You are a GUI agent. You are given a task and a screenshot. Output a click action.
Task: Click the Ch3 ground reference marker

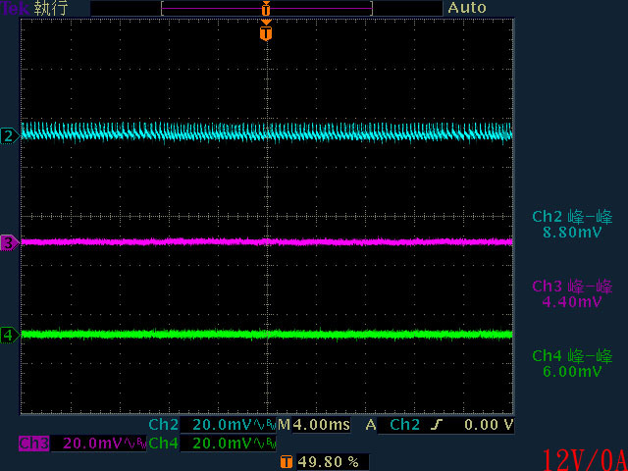[x=10, y=242]
